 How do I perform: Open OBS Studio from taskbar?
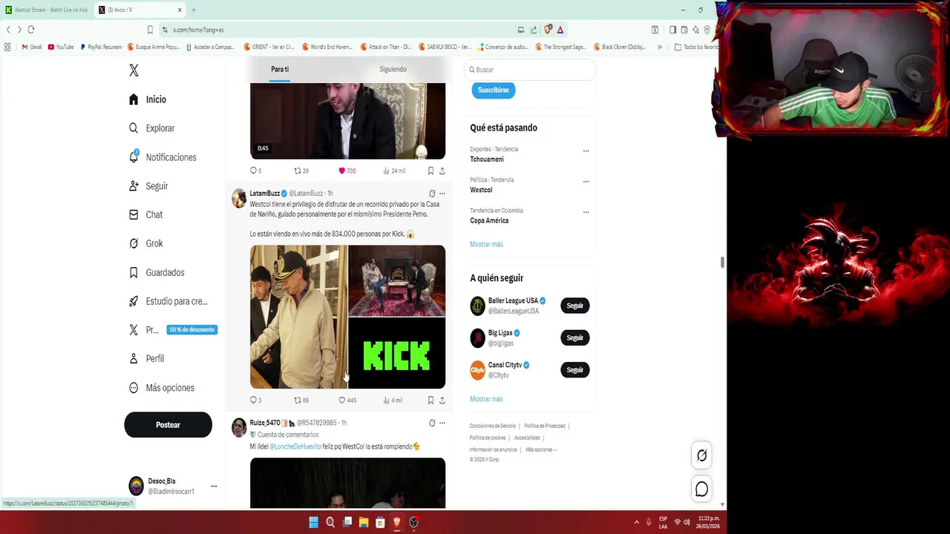click(413, 522)
